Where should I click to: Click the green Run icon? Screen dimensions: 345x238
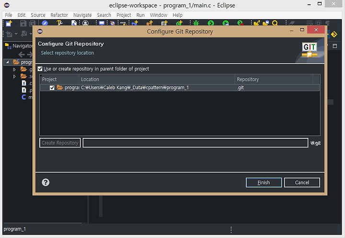(211, 23)
